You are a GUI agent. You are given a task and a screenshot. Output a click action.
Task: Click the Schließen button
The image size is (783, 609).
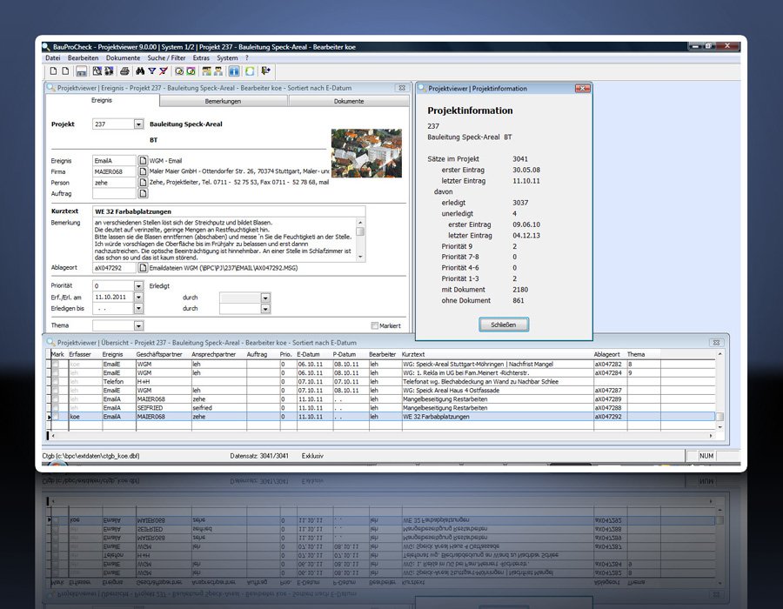(504, 325)
